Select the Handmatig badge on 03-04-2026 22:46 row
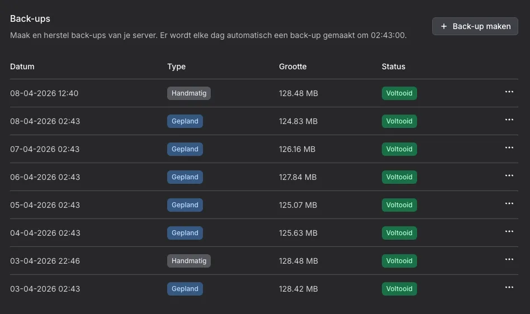The image size is (530, 314). 189,261
